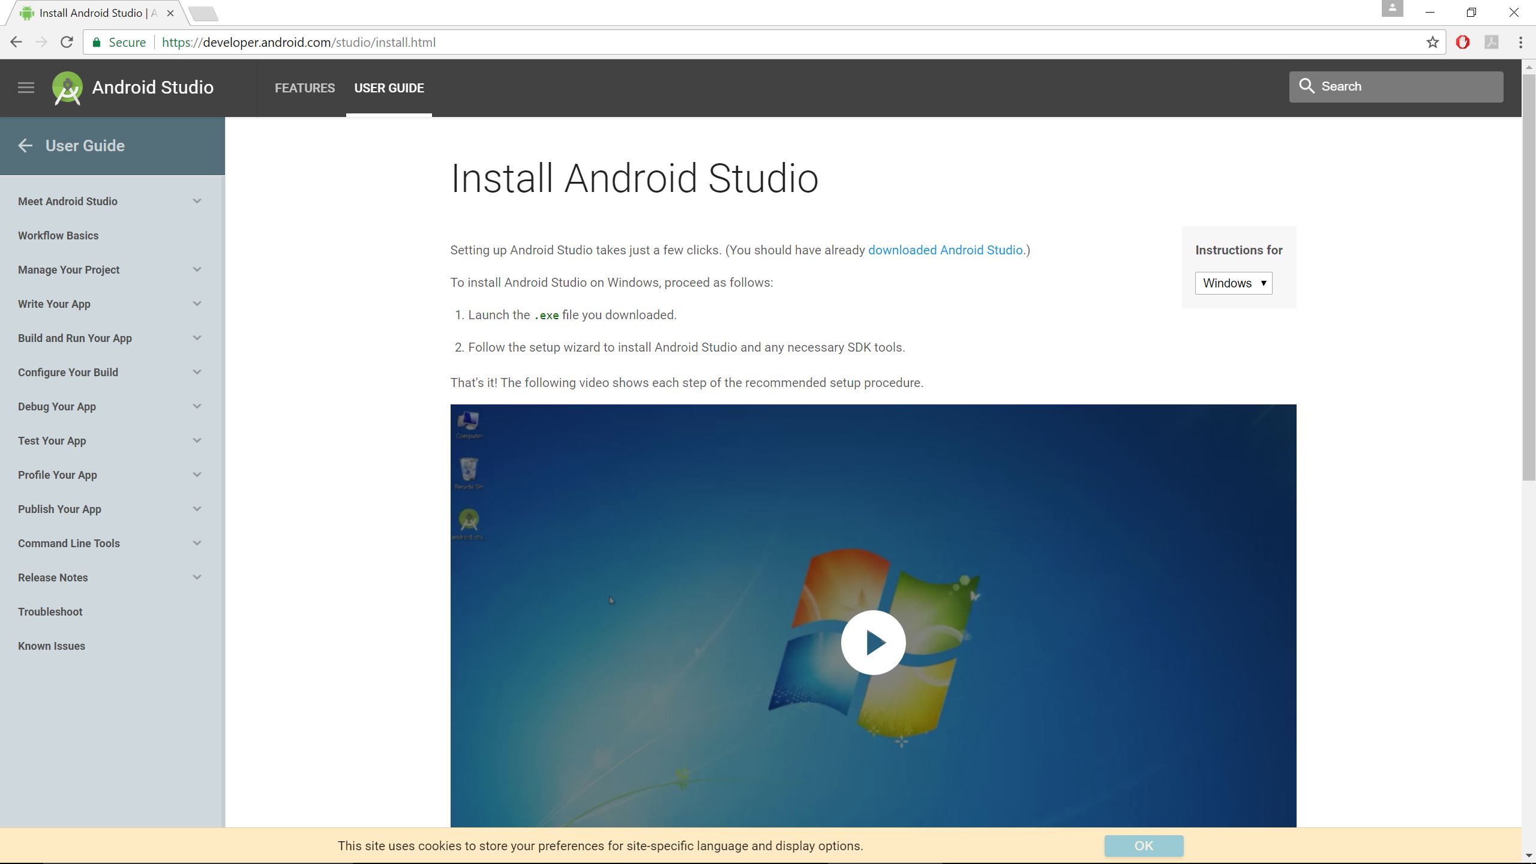Switch to the FEATURES tab
This screenshot has width=1536, height=864.
pyautogui.click(x=305, y=88)
